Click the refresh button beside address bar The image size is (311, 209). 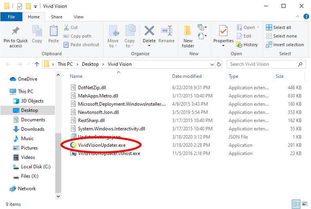click(219, 64)
